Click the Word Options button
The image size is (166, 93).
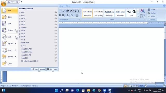pyautogui.click(x=38, y=69)
